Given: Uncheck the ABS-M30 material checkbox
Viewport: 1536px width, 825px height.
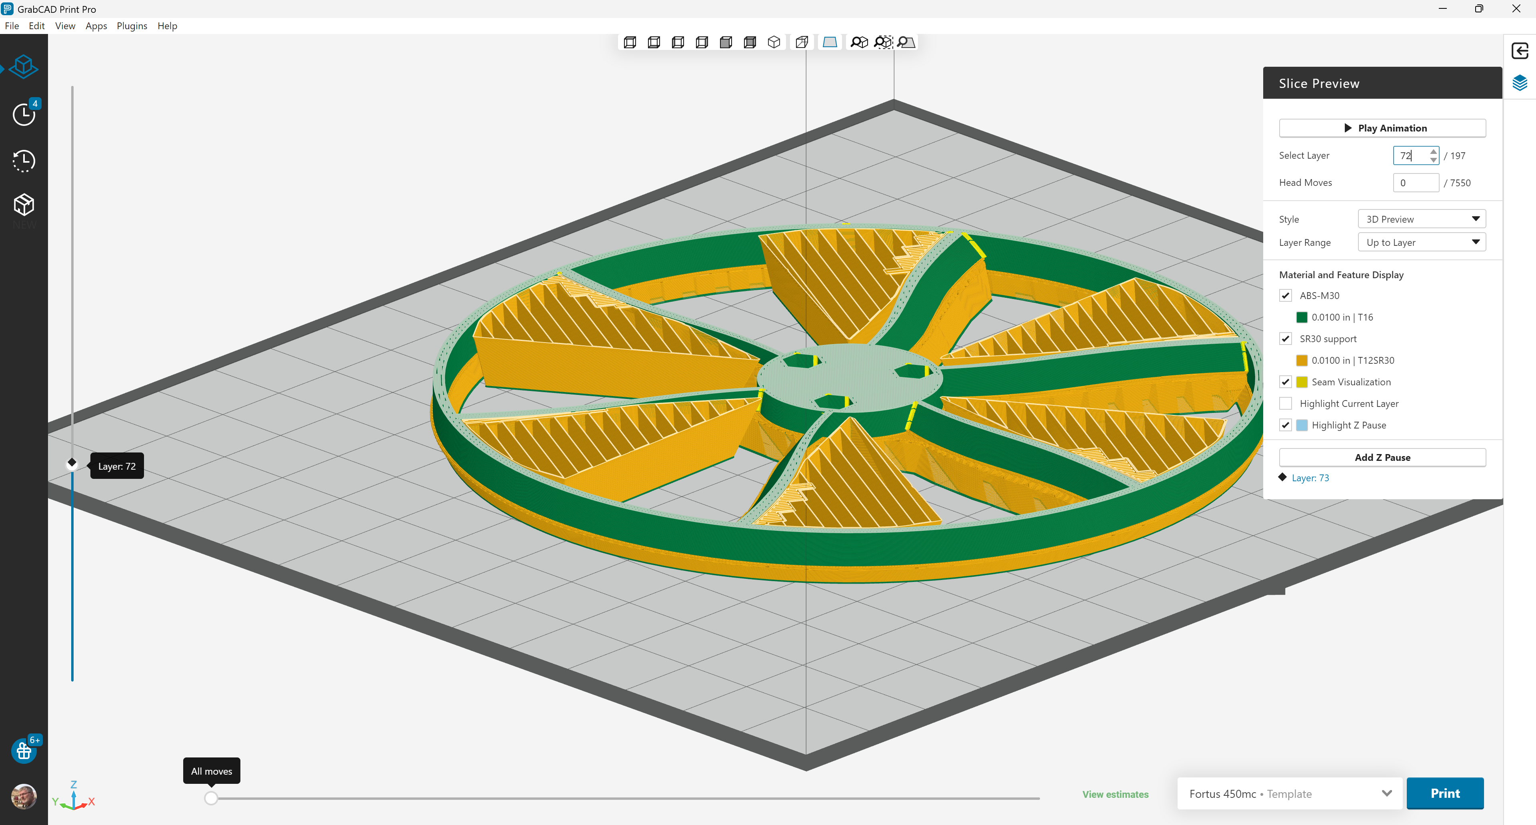Looking at the screenshot, I should (x=1286, y=295).
